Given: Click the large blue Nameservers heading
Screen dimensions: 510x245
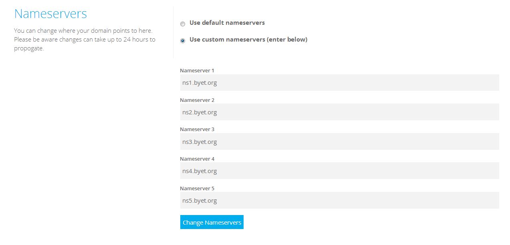Looking at the screenshot, I should (50, 14).
